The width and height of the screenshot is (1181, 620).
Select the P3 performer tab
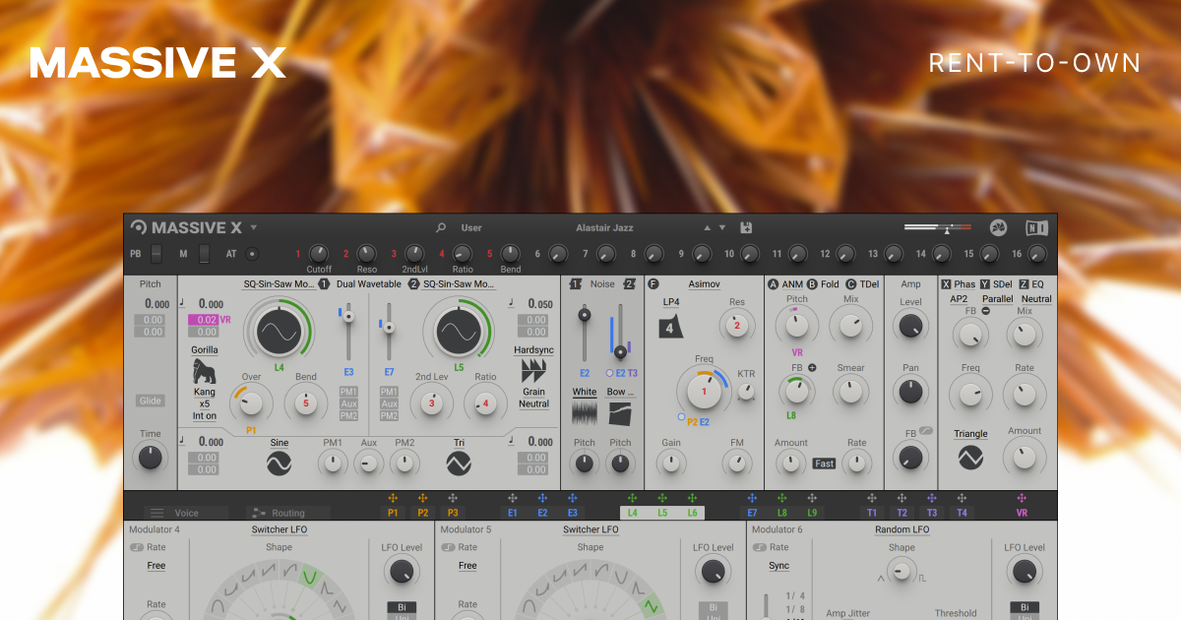453,513
